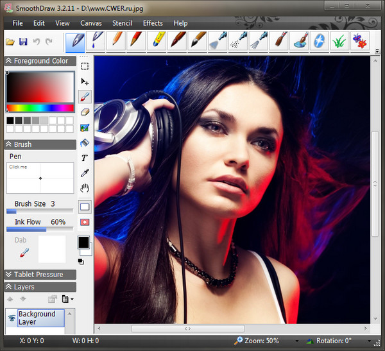Reset colors with small black-white swatch icon
The height and width of the screenshot is (351, 385).
[x=81, y=262]
